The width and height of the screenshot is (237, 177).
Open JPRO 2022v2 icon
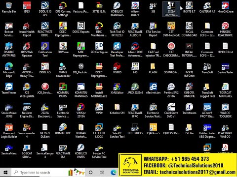[135, 88]
